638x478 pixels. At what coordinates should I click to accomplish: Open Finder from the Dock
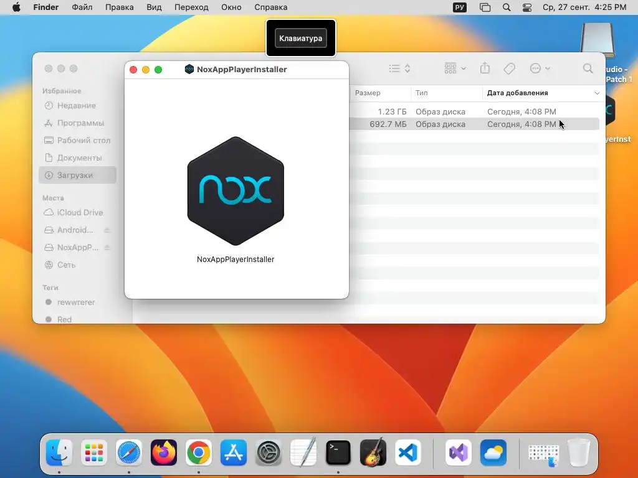[x=59, y=452]
